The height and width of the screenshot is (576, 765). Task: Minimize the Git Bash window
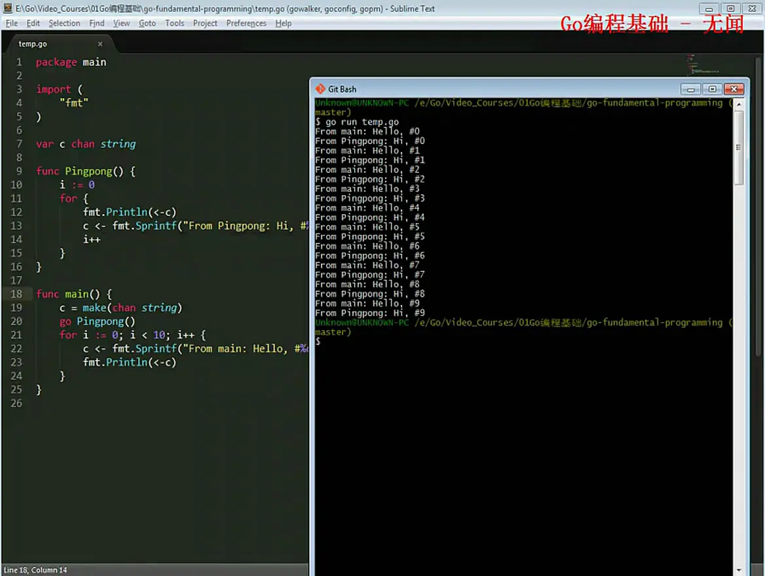tap(690, 89)
